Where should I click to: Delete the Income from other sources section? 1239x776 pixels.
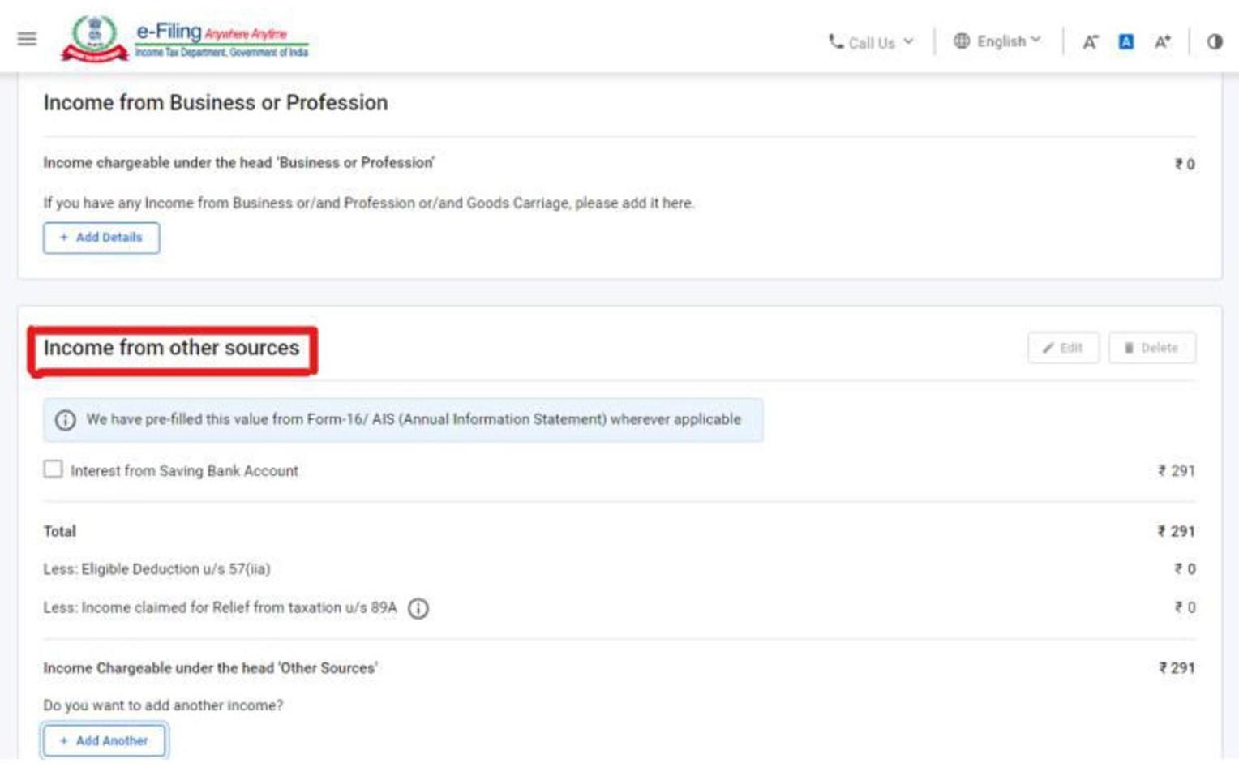click(x=1151, y=348)
